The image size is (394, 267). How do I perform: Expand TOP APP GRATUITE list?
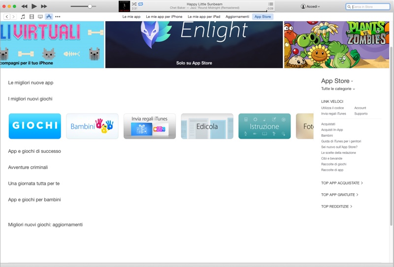pos(340,195)
